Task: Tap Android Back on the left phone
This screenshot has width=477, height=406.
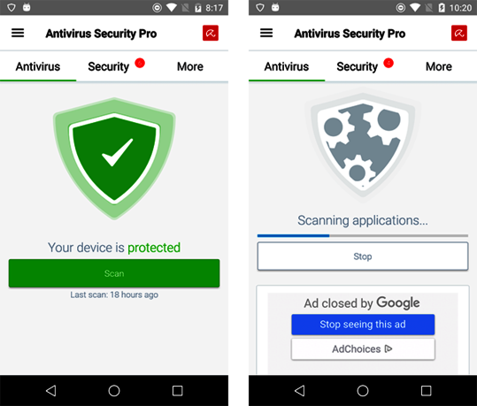Action: [x=50, y=390]
